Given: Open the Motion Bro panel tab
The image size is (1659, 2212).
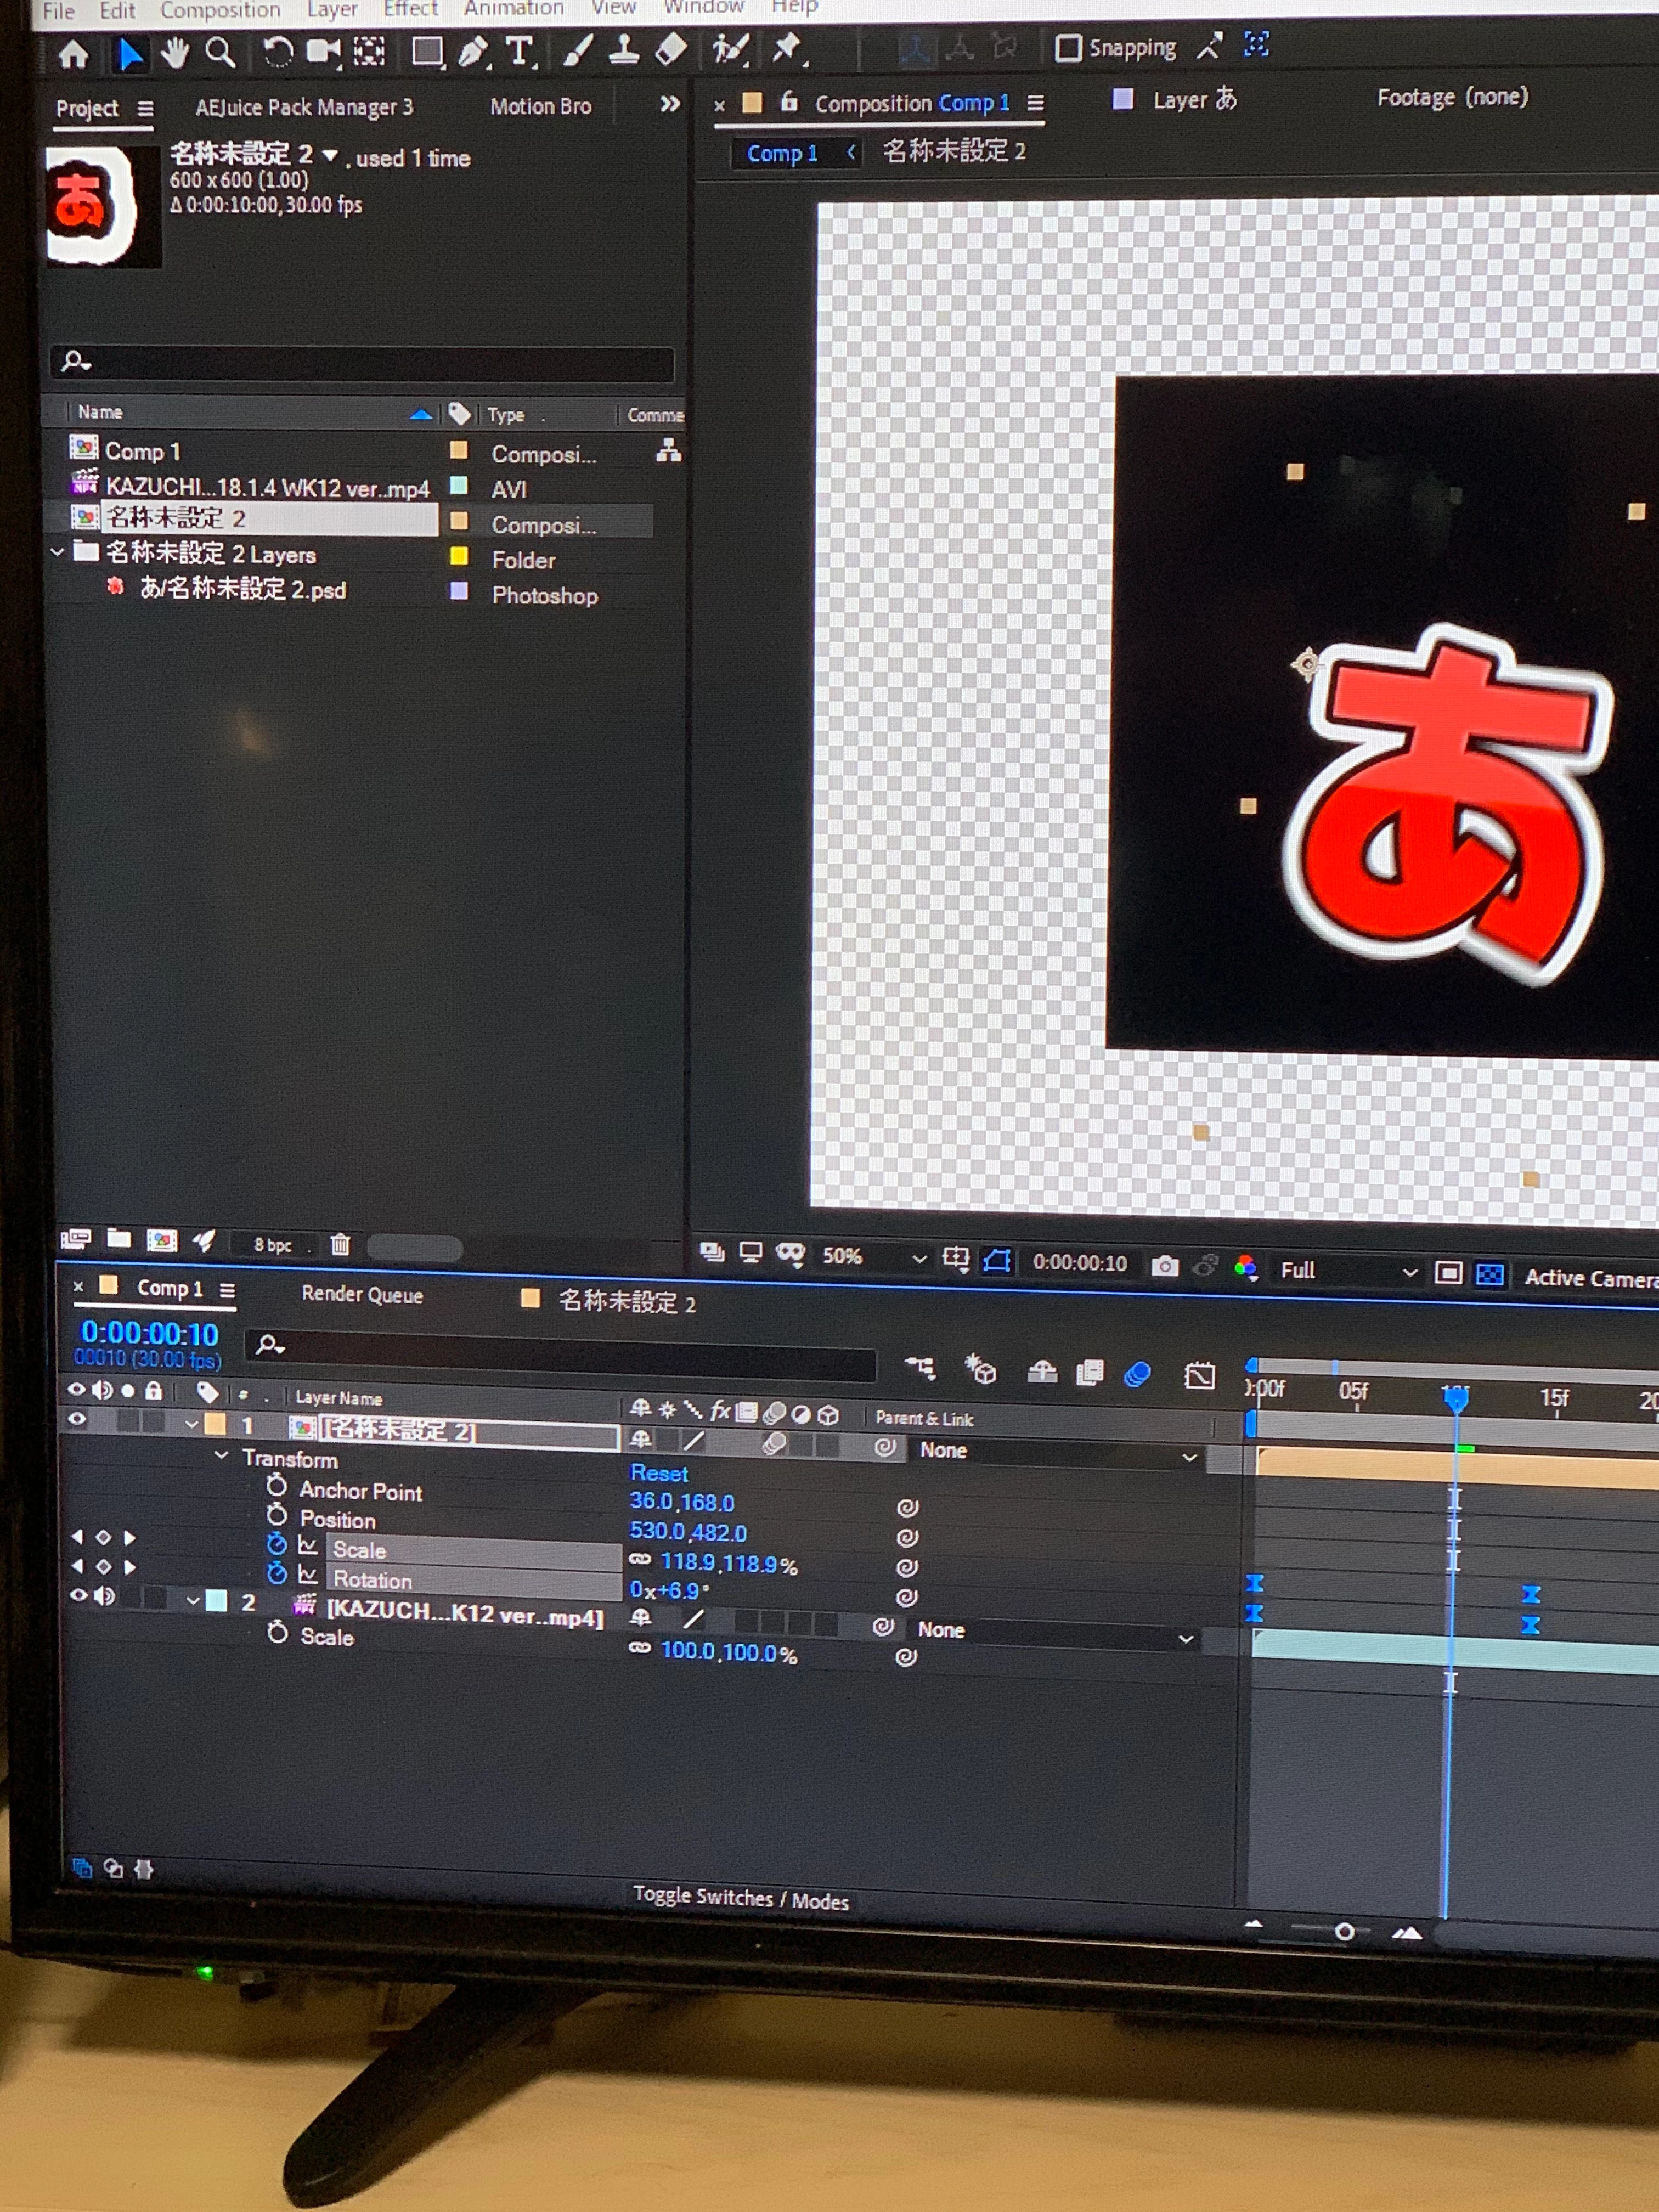Looking at the screenshot, I should coord(540,106).
